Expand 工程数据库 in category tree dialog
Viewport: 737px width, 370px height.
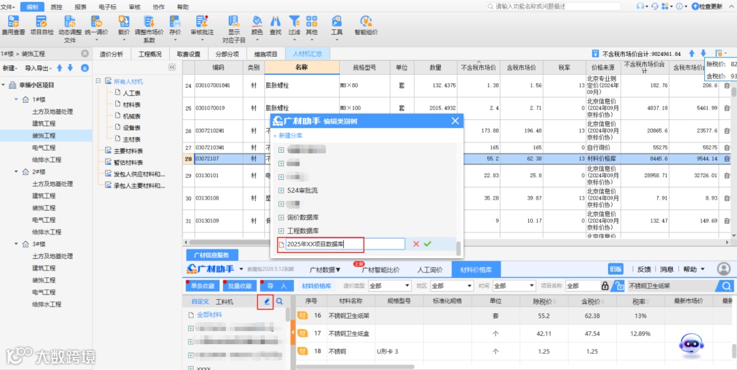click(x=281, y=231)
